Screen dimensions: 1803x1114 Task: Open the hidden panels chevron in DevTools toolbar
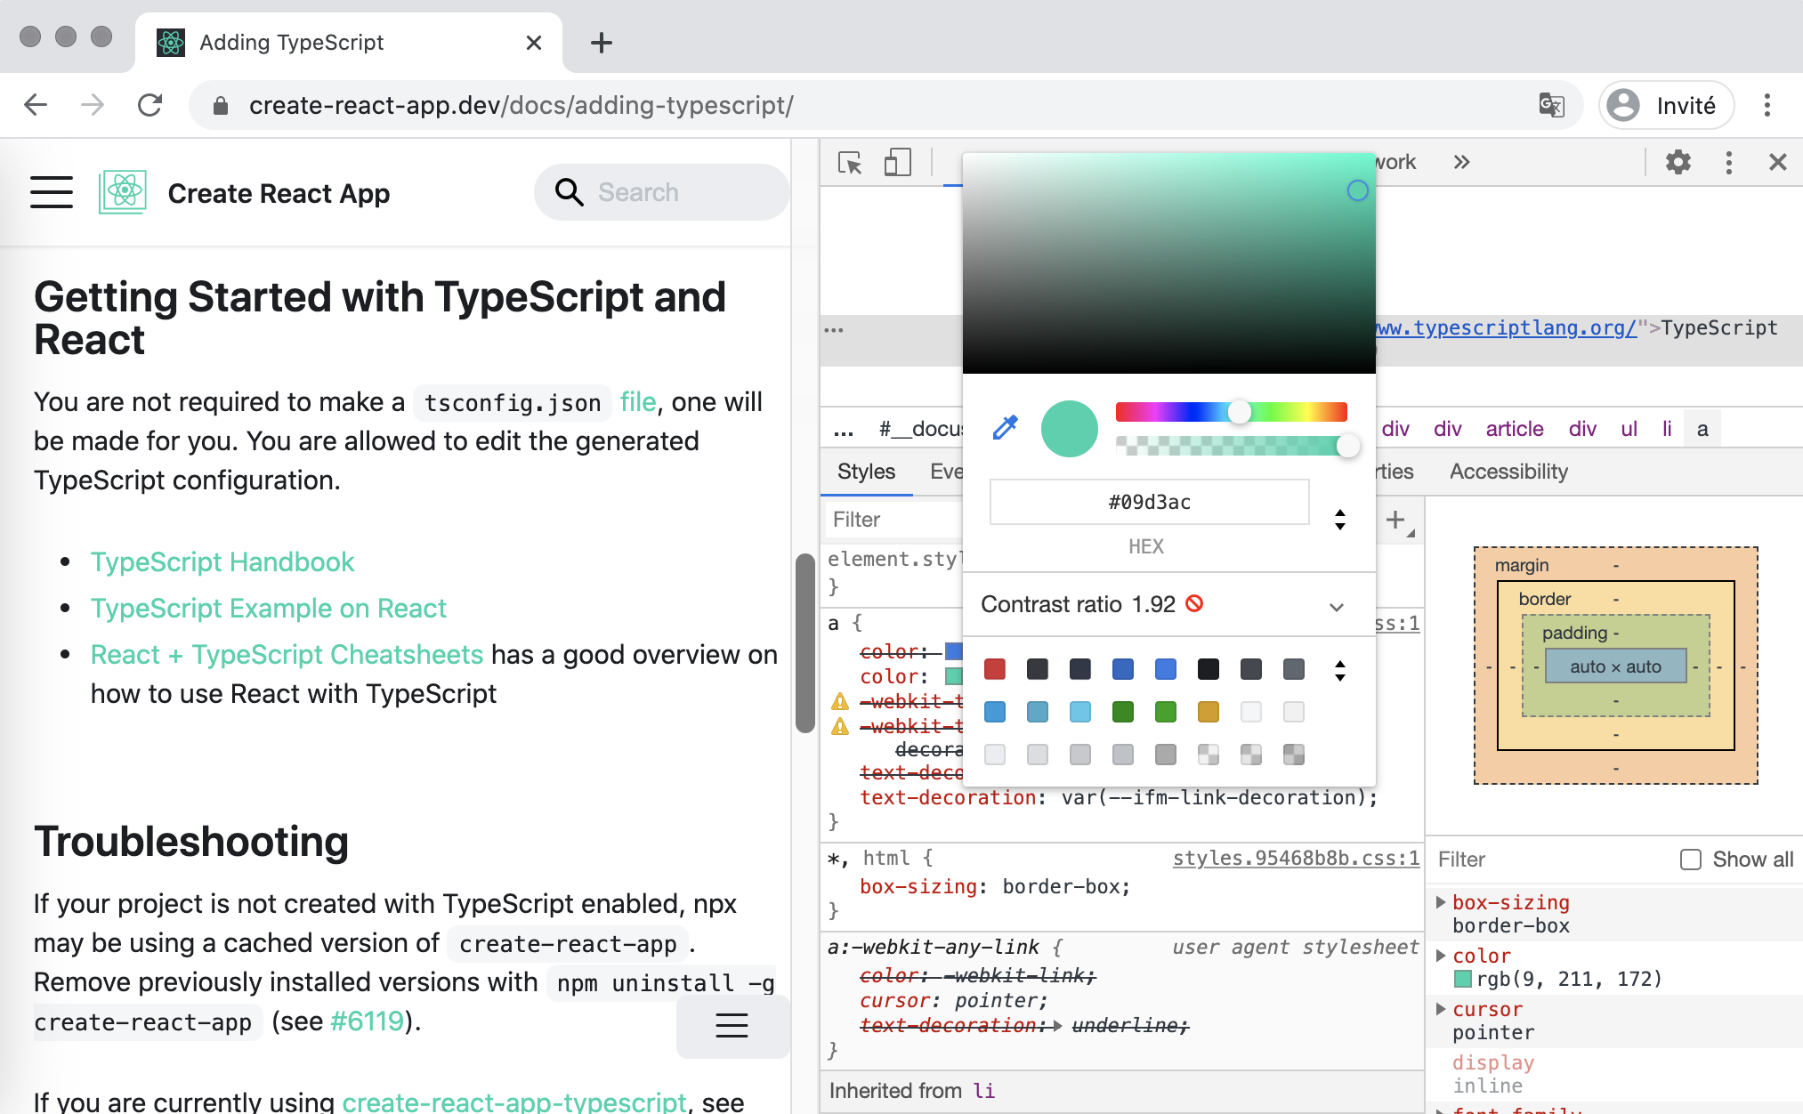(x=1460, y=163)
